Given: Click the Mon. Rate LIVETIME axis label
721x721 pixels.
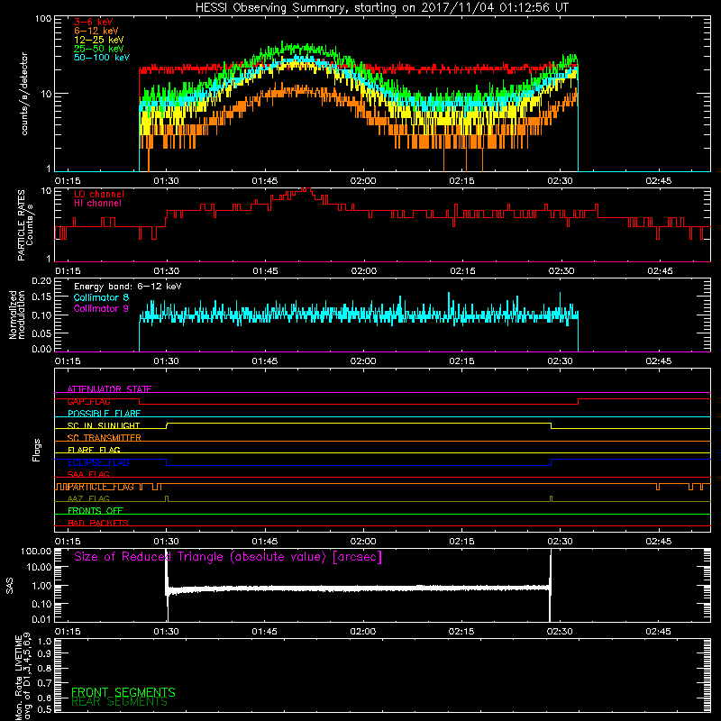Looking at the screenshot, I should [23, 678].
